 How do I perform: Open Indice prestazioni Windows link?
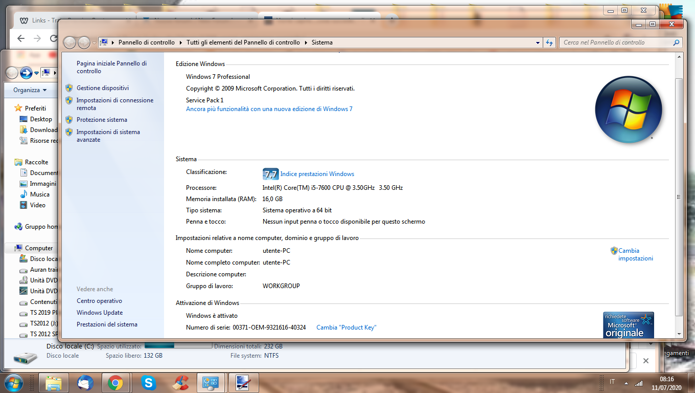click(x=317, y=174)
